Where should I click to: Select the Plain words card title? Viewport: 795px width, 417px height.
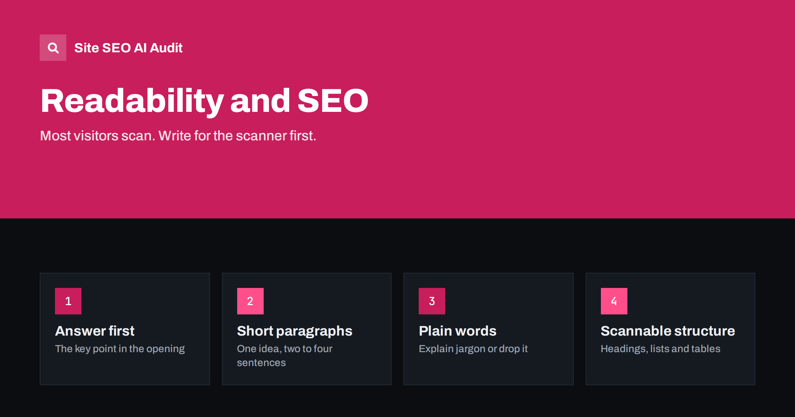tap(457, 331)
